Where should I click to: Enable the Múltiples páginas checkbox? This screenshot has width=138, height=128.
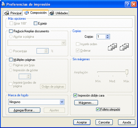click(x=11, y=60)
